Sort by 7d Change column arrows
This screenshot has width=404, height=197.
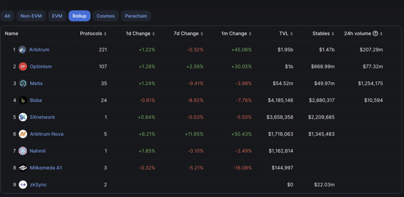point(202,34)
